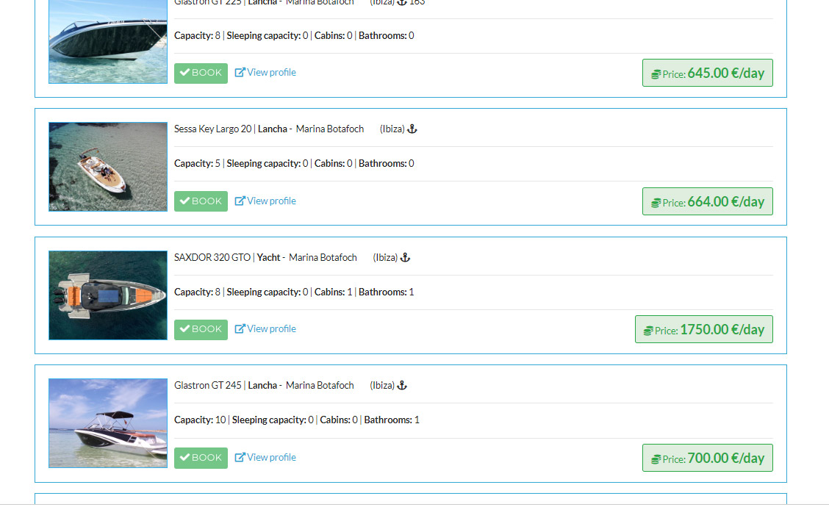Screen dimensions: 829x507
Task: Book the Glastron GT 245
Action: (x=201, y=458)
